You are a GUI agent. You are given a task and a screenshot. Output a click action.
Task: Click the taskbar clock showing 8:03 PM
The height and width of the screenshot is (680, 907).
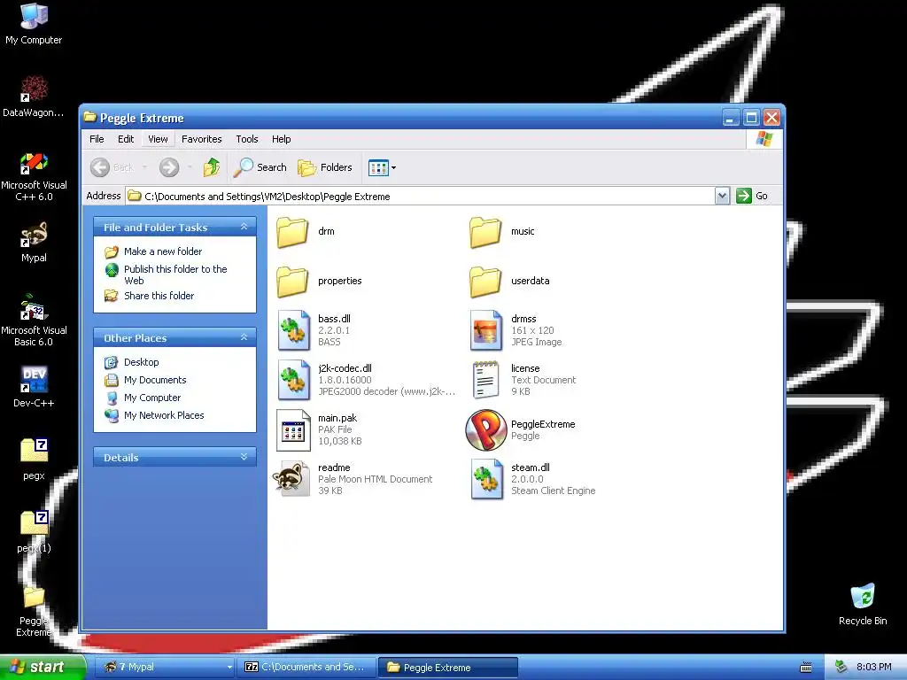point(873,668)
